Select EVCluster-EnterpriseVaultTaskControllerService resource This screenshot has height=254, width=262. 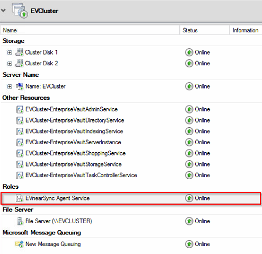pos(131,175)
